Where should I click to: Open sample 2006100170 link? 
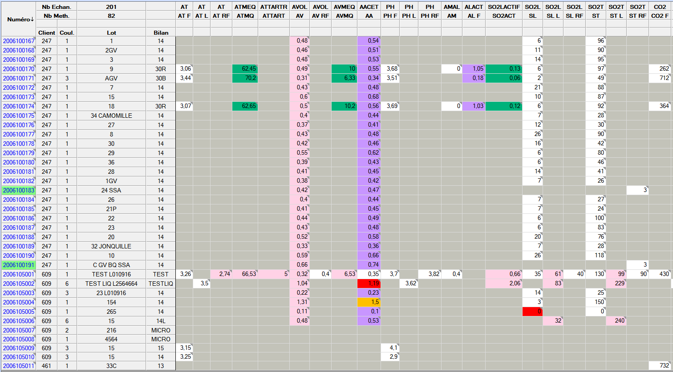19,69
